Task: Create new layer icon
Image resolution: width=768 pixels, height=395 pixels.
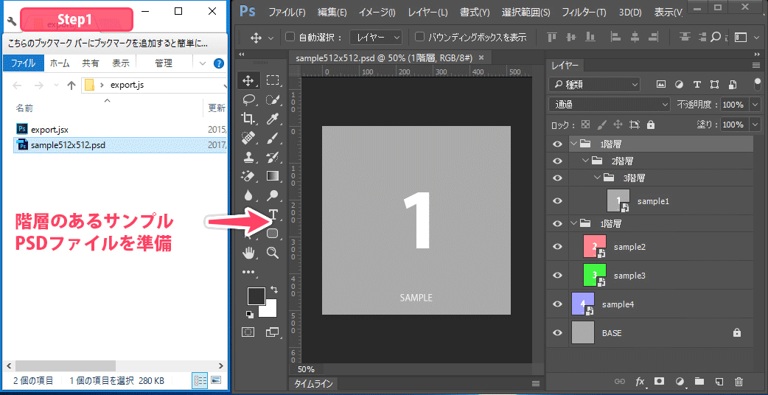Action: (719, 381)
